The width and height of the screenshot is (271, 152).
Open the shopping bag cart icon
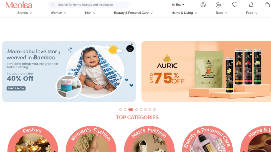[x=267, y=5]
